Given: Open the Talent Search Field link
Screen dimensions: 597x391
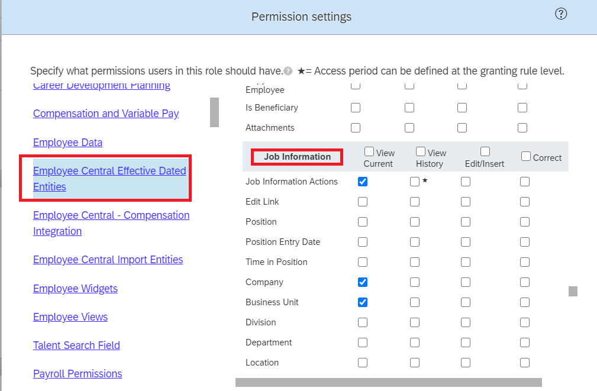Looking at the screenshot, I should [x=76, y=345].
